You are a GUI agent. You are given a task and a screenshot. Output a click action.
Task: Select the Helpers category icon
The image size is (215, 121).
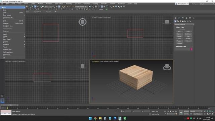click(185, 22)
